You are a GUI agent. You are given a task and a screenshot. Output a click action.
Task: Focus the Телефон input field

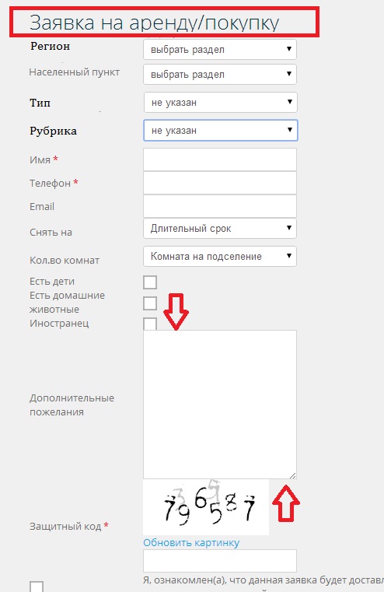[x=220, y=183]
